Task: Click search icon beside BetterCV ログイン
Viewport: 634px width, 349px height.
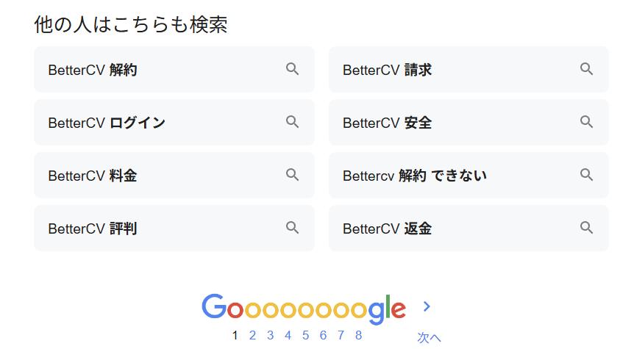Action: click(x=292, y=122)
